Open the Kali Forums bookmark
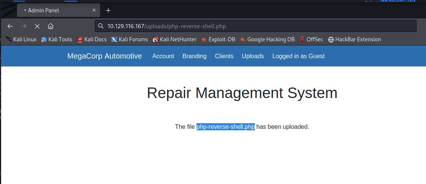426x184 pixels. click(x=129, y=39)
